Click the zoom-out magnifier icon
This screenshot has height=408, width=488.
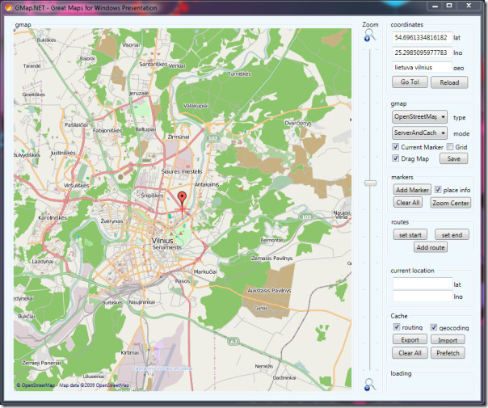coord(369,385)
